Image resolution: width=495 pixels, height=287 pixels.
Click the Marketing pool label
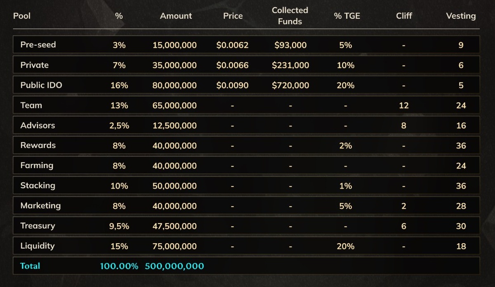(x=40, y=205)
